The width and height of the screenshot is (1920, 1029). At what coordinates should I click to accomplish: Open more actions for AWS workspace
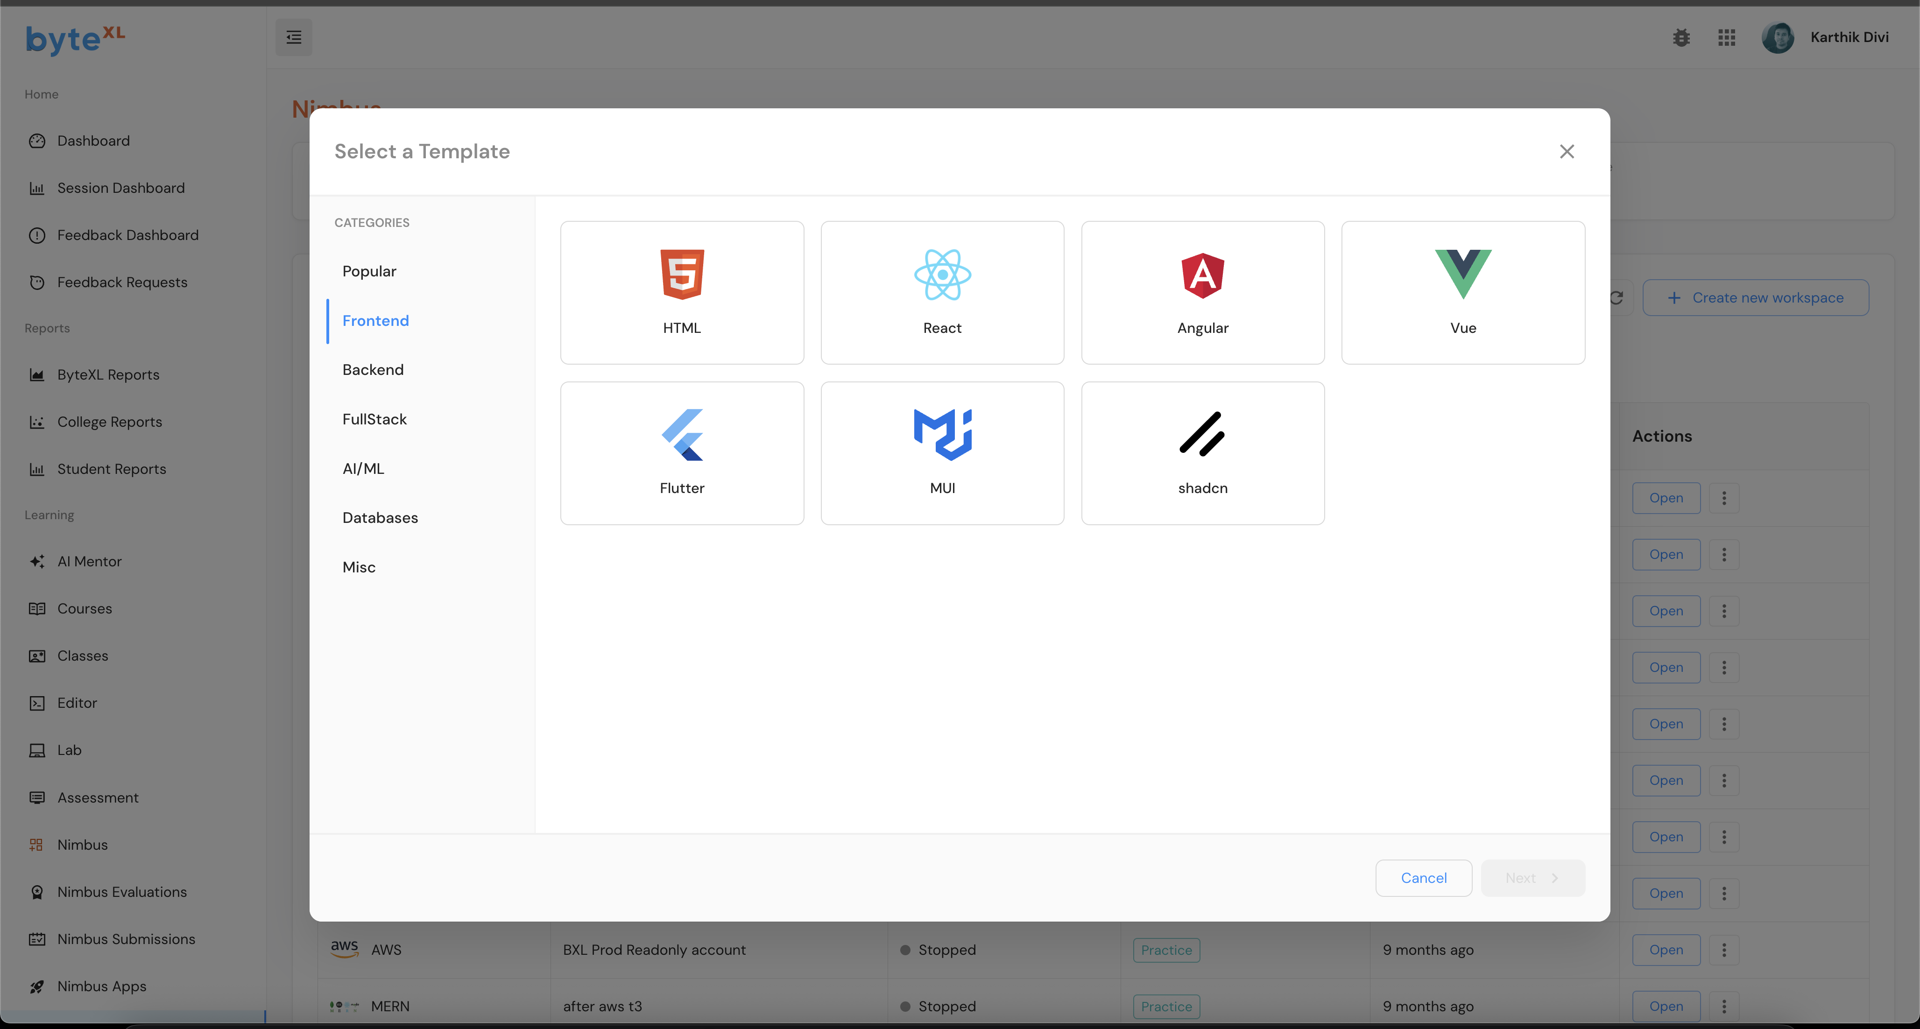(1724, 950)
